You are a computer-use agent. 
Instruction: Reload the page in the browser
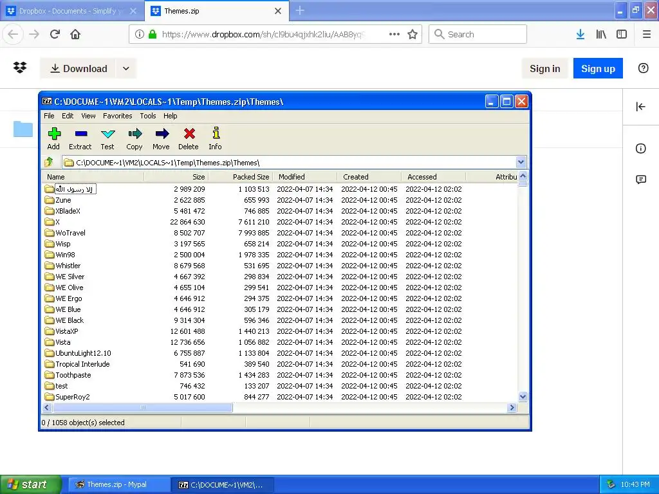(55, 34)
